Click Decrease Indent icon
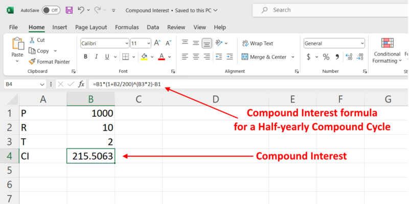The height and width of the screenshot is (204, 409). point(219,57)
